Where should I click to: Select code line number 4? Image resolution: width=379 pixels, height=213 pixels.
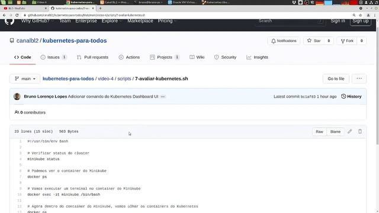pyautogui.click(x=20, y=159)
